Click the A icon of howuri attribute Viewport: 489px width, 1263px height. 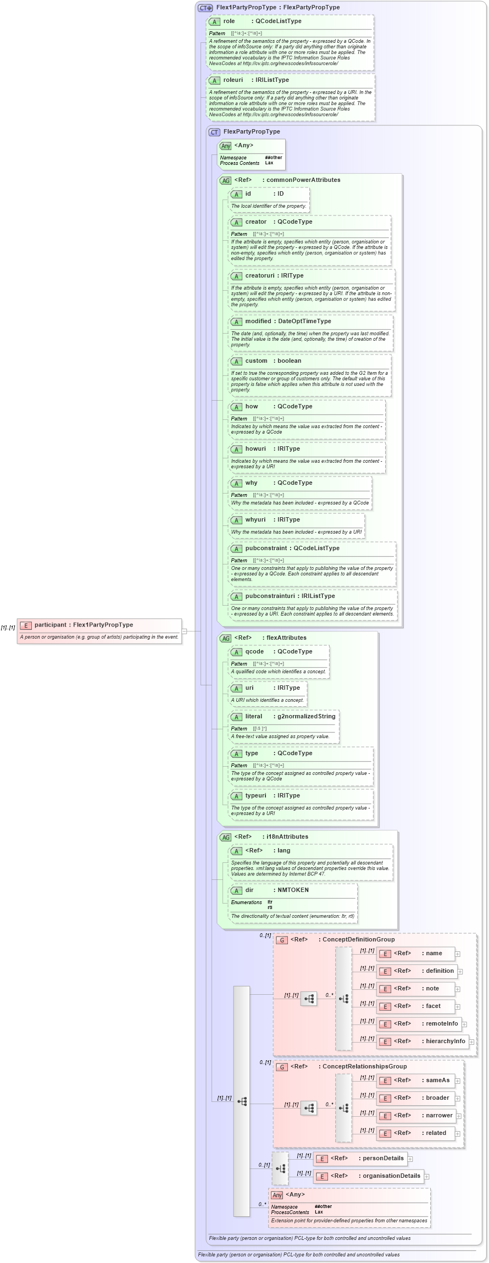236,449
